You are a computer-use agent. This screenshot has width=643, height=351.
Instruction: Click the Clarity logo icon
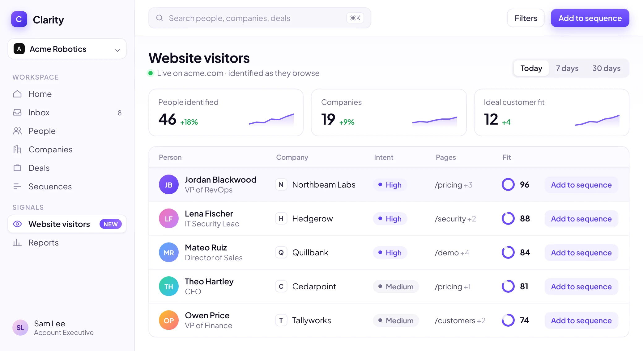(19, 19)
